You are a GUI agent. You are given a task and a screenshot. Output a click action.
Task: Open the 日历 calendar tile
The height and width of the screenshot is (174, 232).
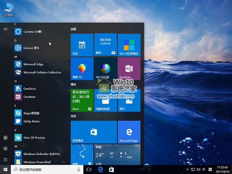pyautogui.click(x=82, y=45)
